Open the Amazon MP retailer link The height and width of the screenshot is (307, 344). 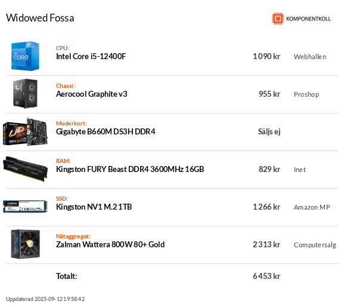pyautogui.click(x=312, y=207)
